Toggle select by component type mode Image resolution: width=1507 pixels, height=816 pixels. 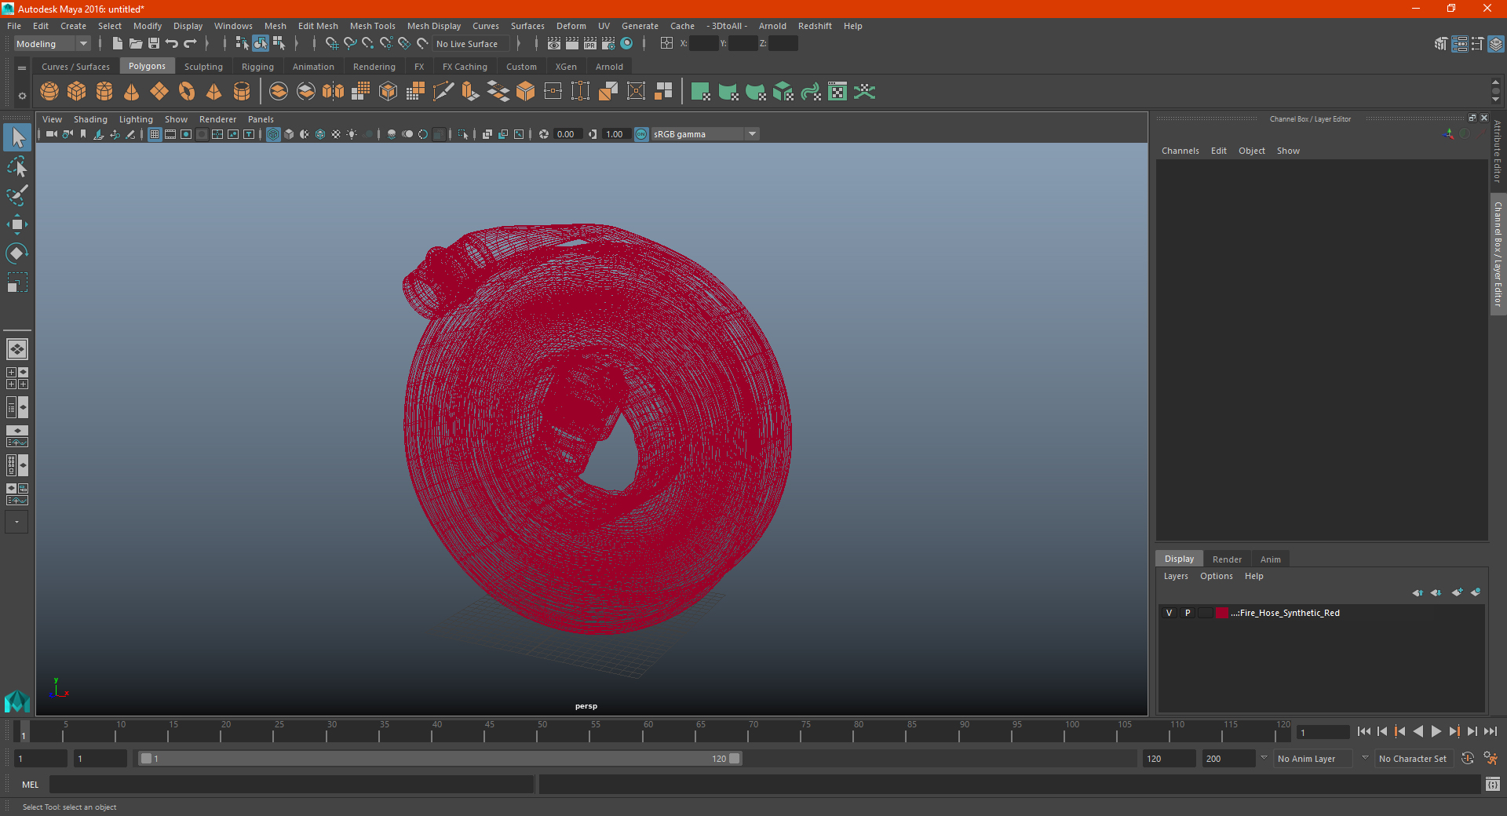coord(279,44)
